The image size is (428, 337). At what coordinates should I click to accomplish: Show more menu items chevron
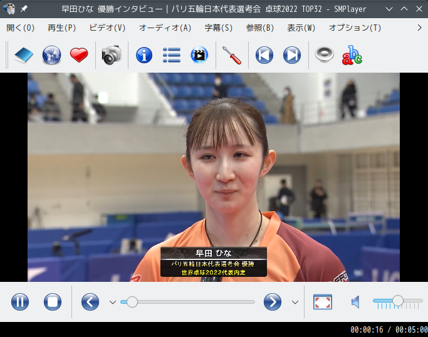[x=419, y=28]
